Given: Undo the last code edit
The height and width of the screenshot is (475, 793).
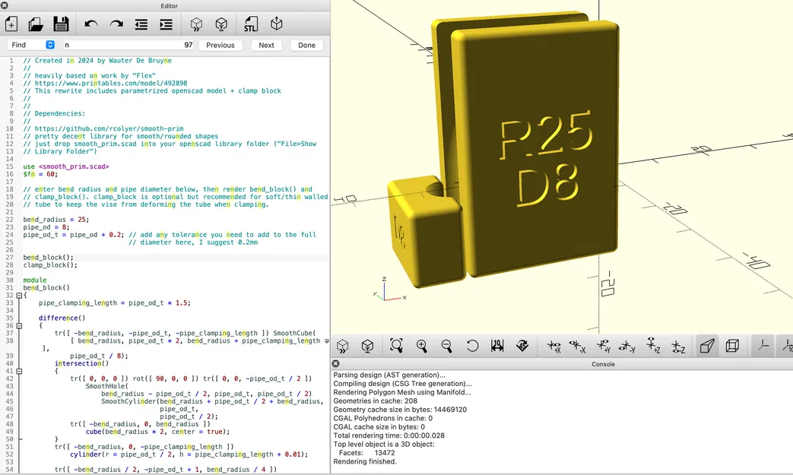Looking at the screenshot, I should tap(90, 24).
